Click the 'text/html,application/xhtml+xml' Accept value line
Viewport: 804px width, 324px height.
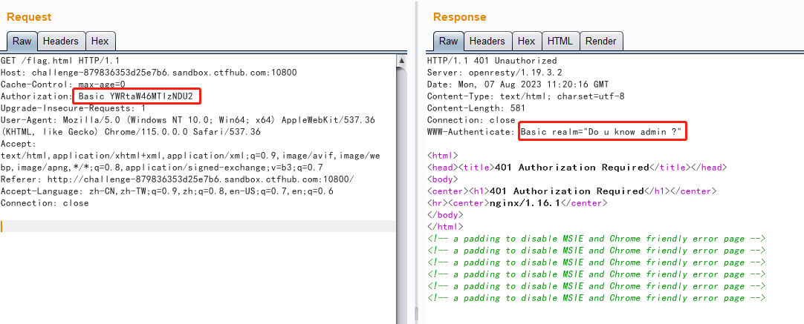coord(190,156)
